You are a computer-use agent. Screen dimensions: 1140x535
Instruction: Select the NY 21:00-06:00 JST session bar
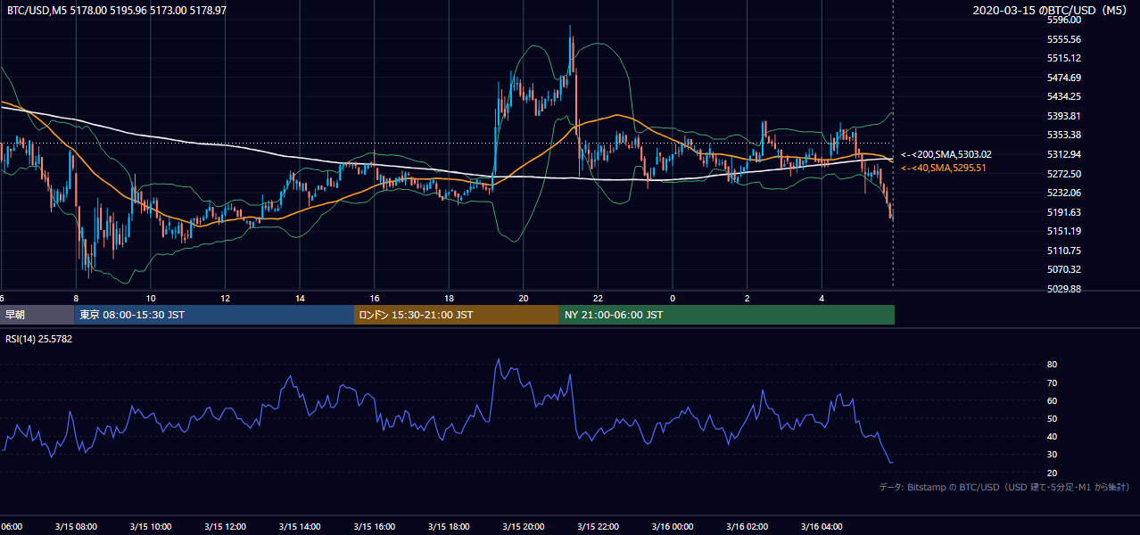[727, 315]
